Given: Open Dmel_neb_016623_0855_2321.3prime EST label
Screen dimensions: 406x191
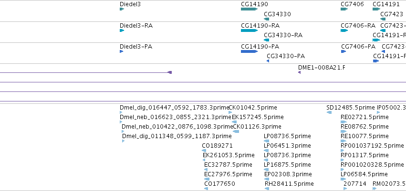Looking at the screenshot, I should pos(175,117).
